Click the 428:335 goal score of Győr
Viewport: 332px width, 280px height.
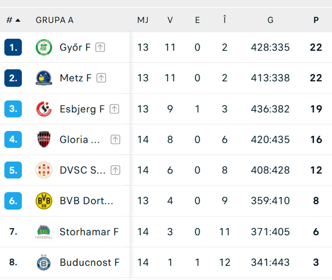tap(270, 47)
